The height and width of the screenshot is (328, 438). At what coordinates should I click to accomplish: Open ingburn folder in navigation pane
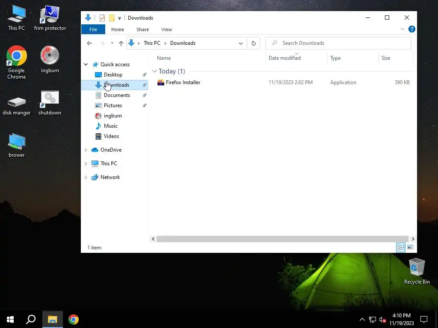pos(112,116)
